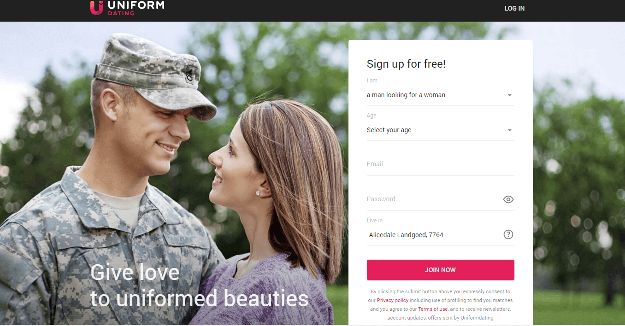Image resolution: width=625 pixels, height=326 pixels.
Task: Open the LOG IN menu item
Action: 514,8
